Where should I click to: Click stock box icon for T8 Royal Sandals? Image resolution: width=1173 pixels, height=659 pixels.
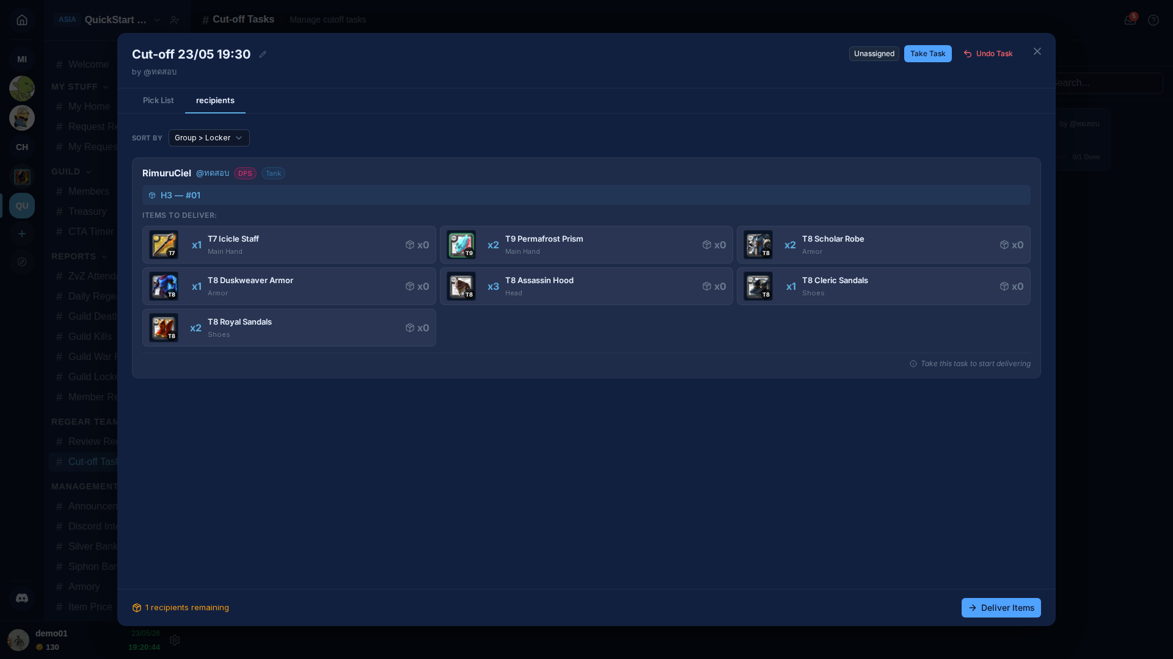(x=410, y=328)
